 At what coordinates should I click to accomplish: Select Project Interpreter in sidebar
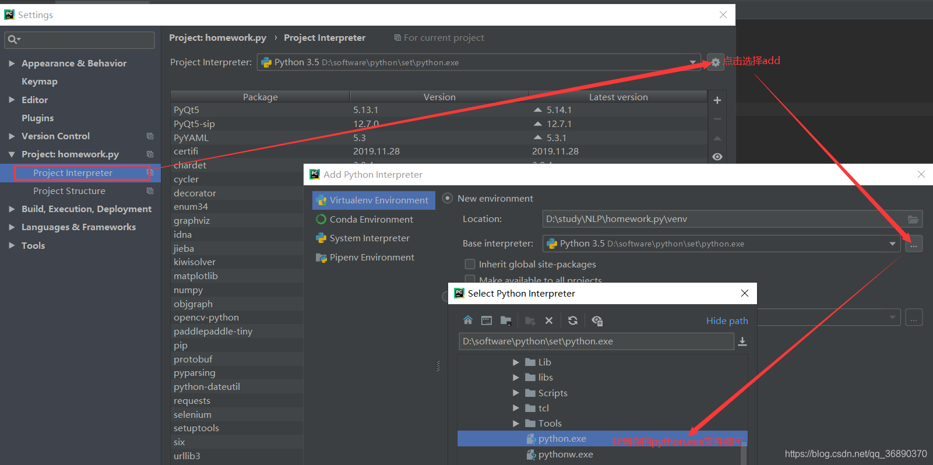click(x=73, y=173)
